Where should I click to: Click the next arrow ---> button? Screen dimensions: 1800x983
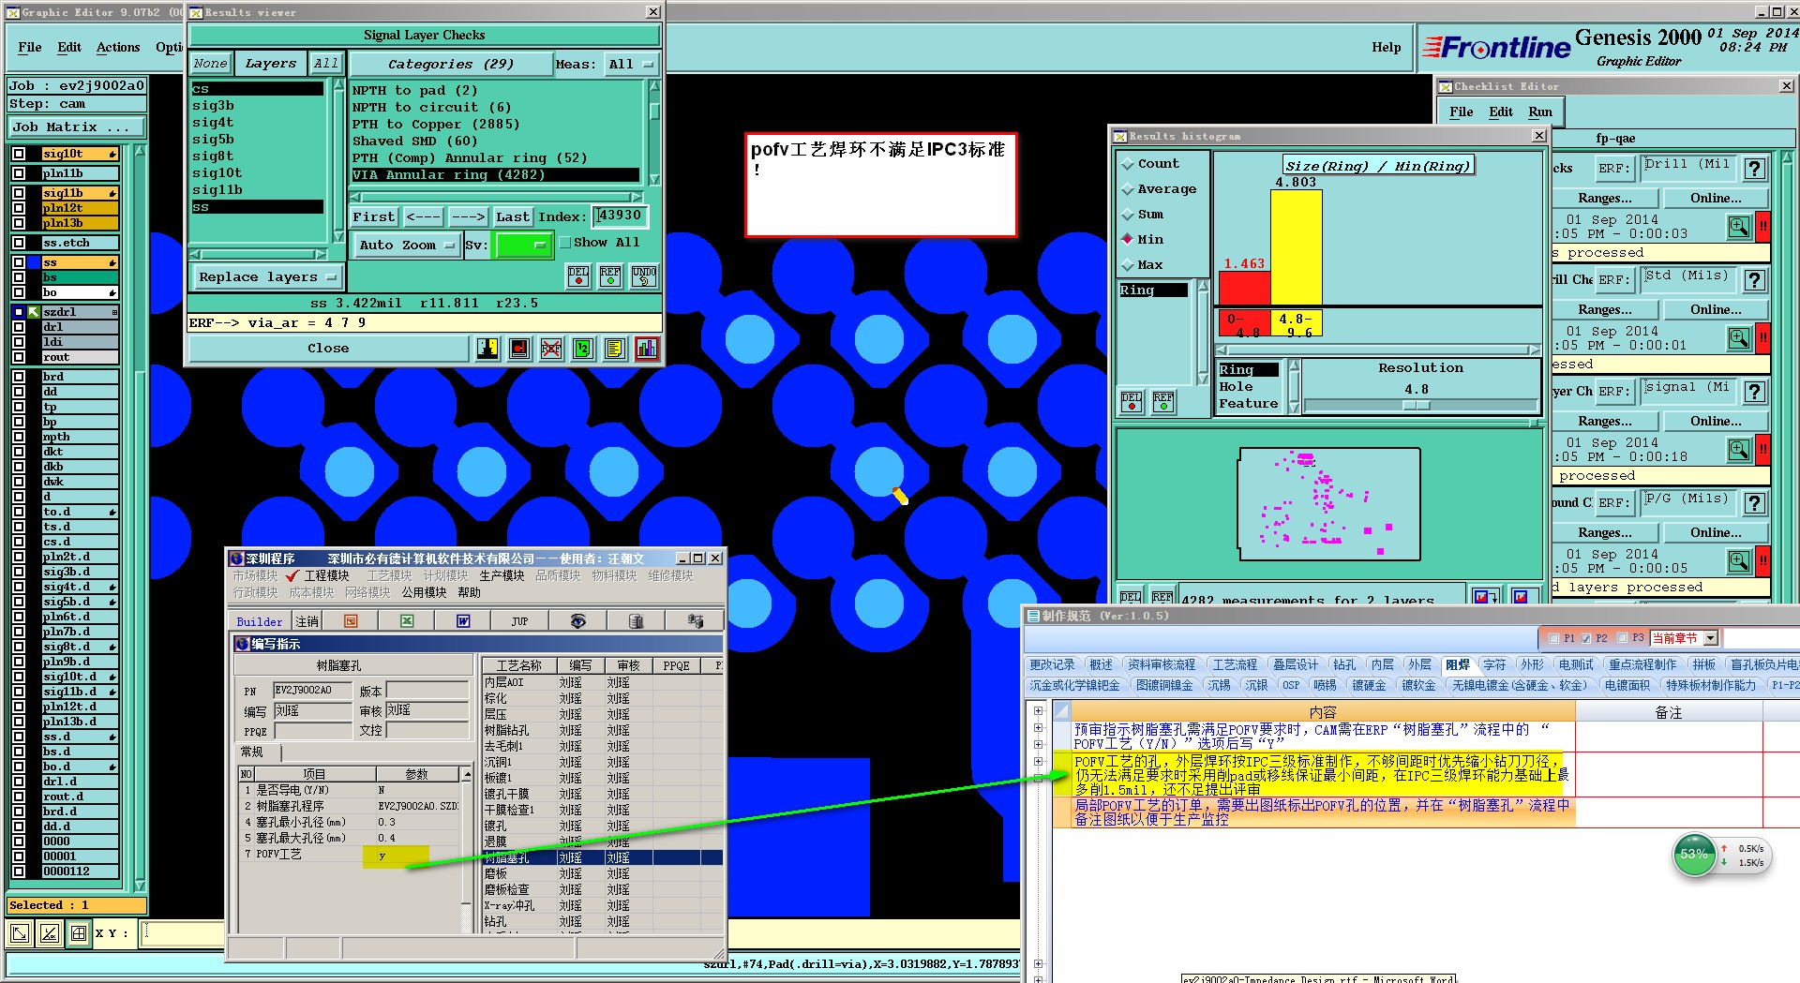[x=468, y=217]
